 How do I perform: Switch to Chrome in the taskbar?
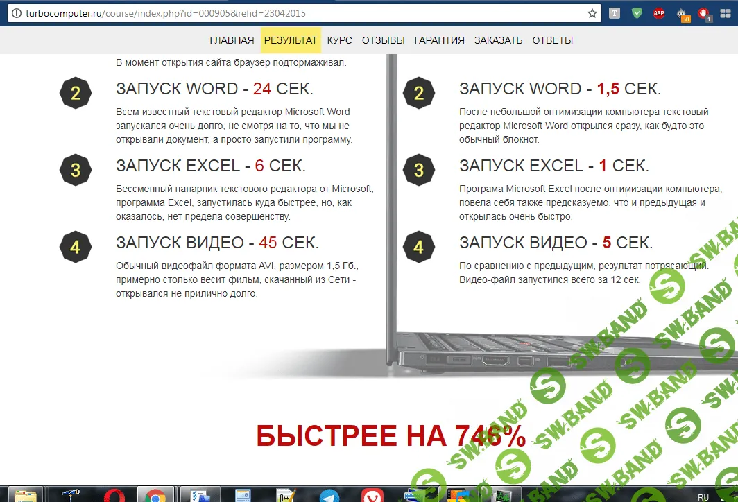[155, 495]
